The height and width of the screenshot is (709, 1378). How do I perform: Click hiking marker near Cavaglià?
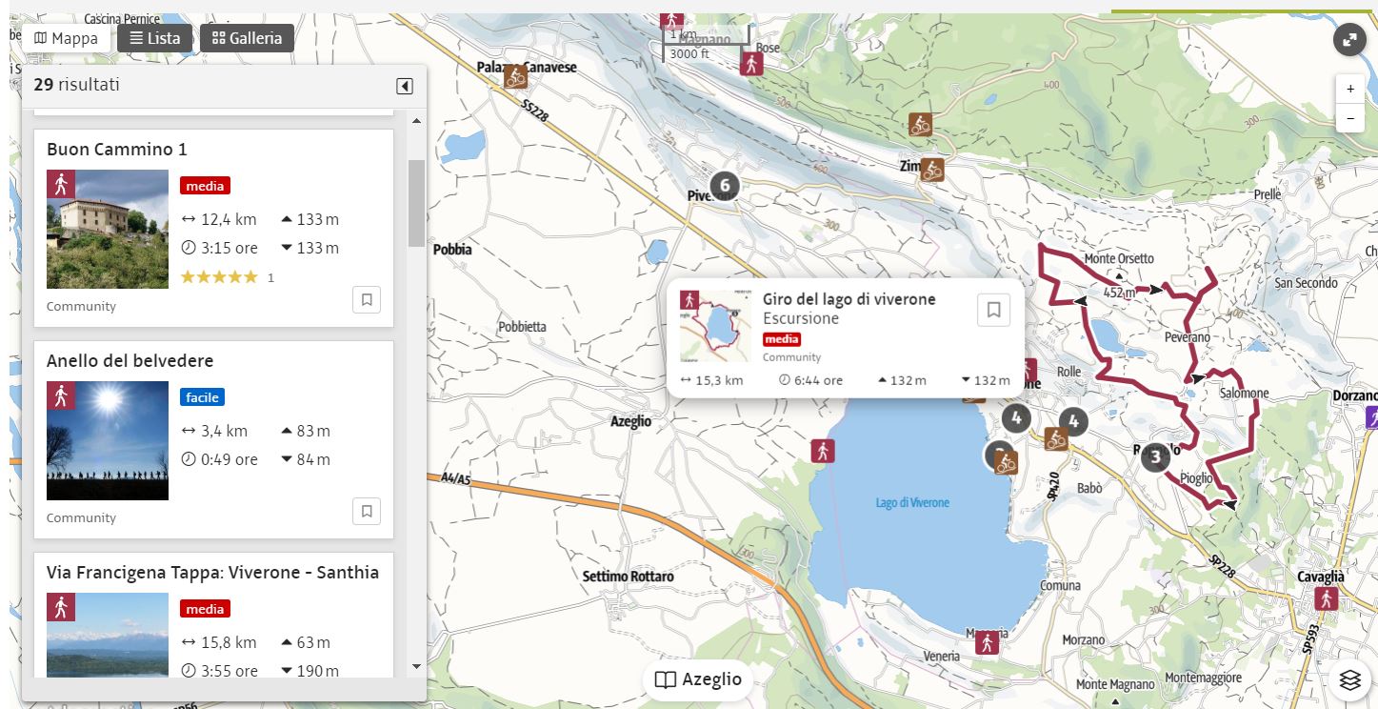(1325, 598)
